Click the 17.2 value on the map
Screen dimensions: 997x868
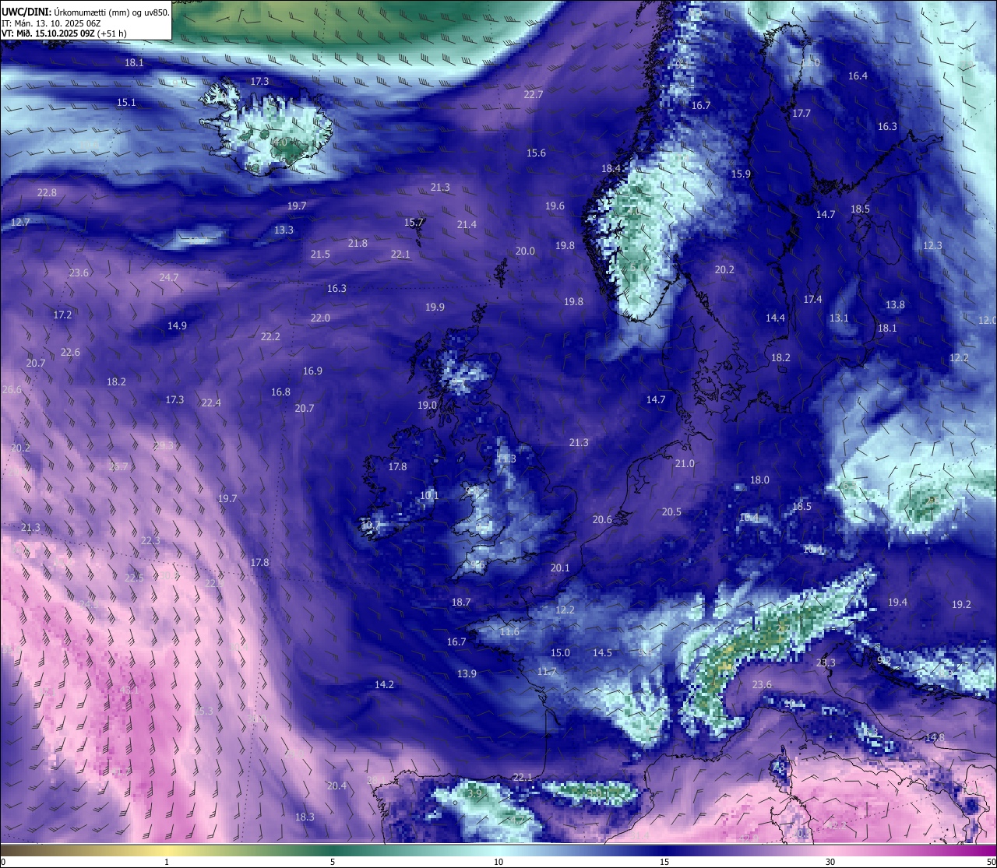(x=62, y=315)
